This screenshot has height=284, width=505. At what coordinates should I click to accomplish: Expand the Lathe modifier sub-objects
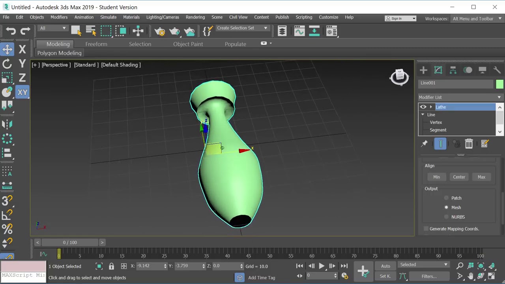[x=431, y=107]
